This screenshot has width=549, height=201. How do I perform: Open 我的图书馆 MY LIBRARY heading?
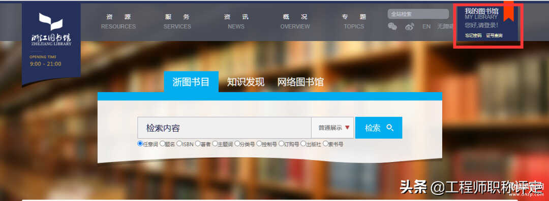point(481,14)
